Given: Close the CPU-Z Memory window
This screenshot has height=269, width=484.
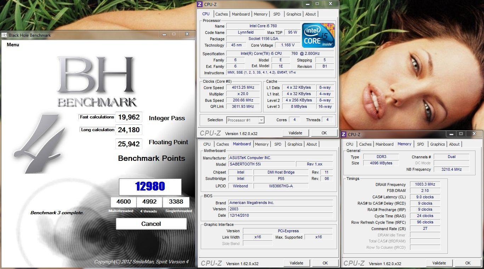Looking at the screenshot, I should pos(474,134).
